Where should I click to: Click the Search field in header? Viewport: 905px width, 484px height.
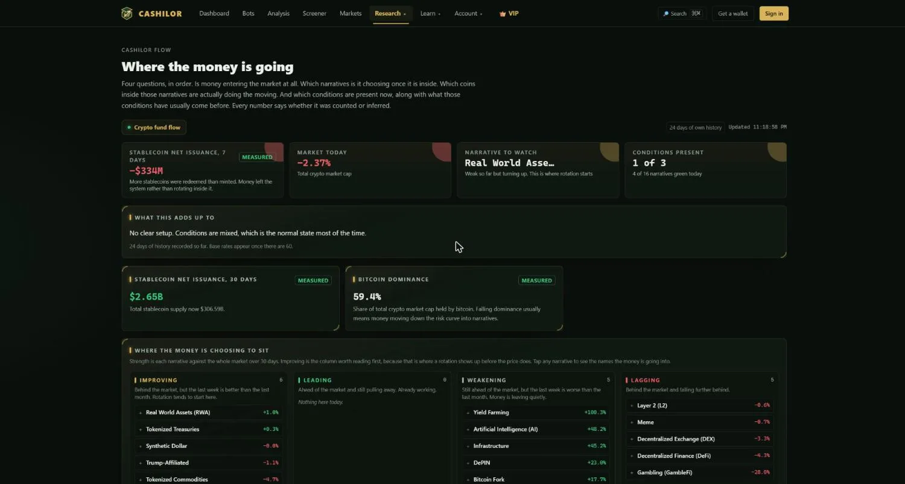tap(682, 14)
